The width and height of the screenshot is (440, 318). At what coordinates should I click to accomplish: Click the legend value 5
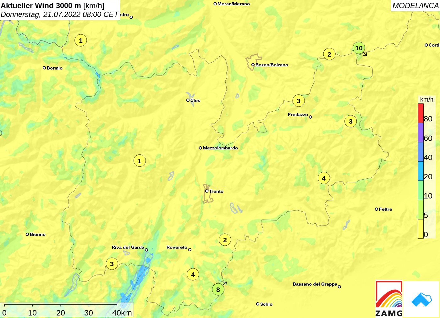pos(426,215)
